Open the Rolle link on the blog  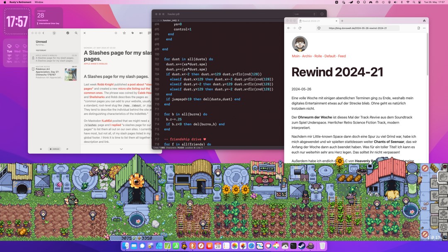318,56
